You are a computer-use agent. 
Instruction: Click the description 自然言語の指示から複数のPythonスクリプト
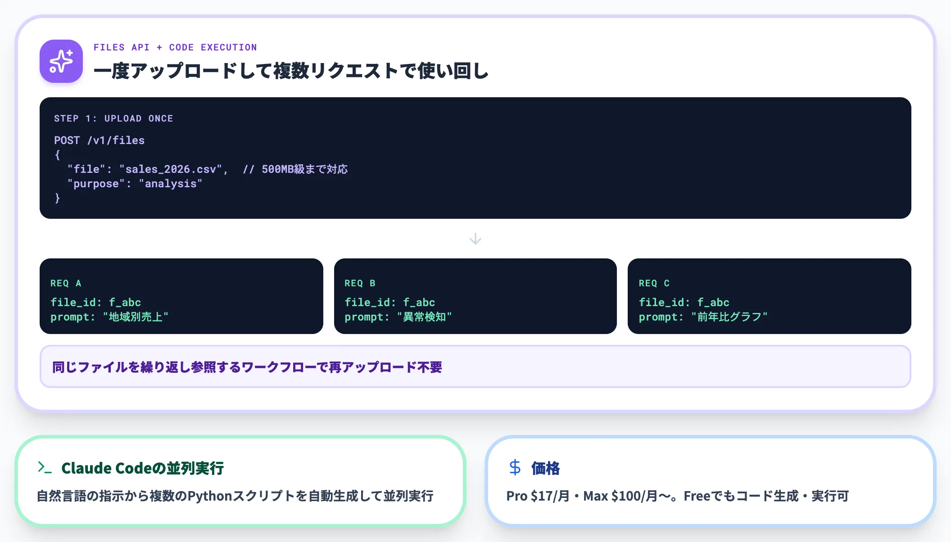pos(235,496)
